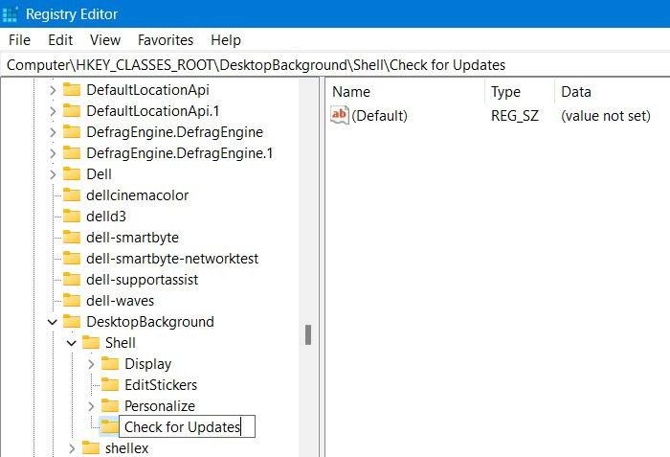The height and width of the screenshot is (457, 670).
Task: Select the delld3 key label
Action: [106, 217]
